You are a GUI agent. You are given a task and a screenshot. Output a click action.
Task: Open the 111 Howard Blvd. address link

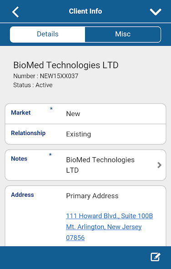[x=109, y=216]
